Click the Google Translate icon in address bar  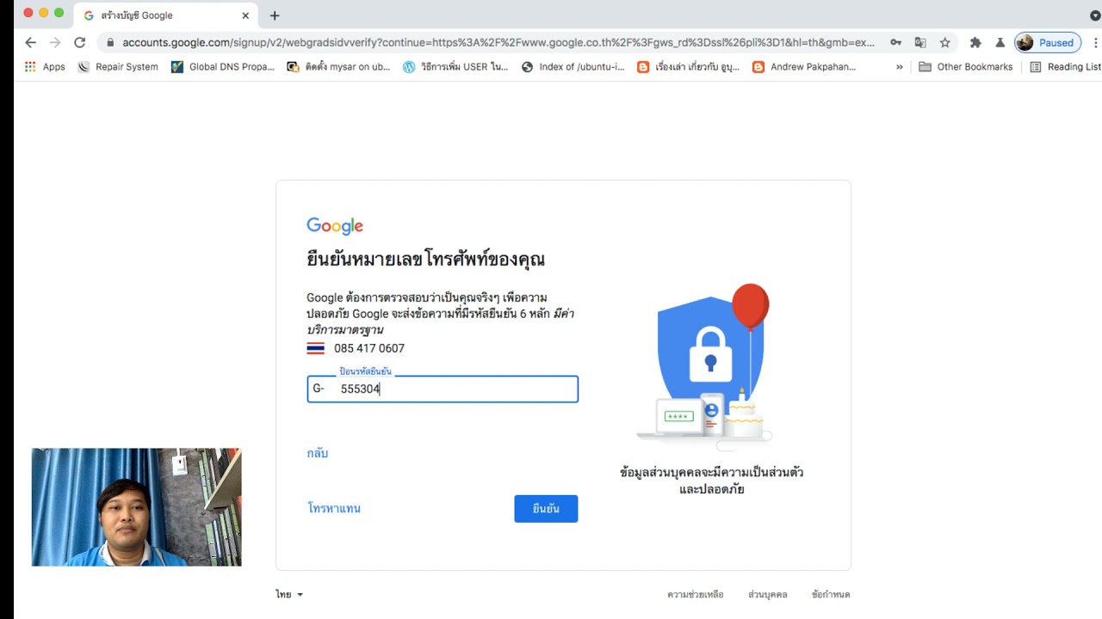920,42
